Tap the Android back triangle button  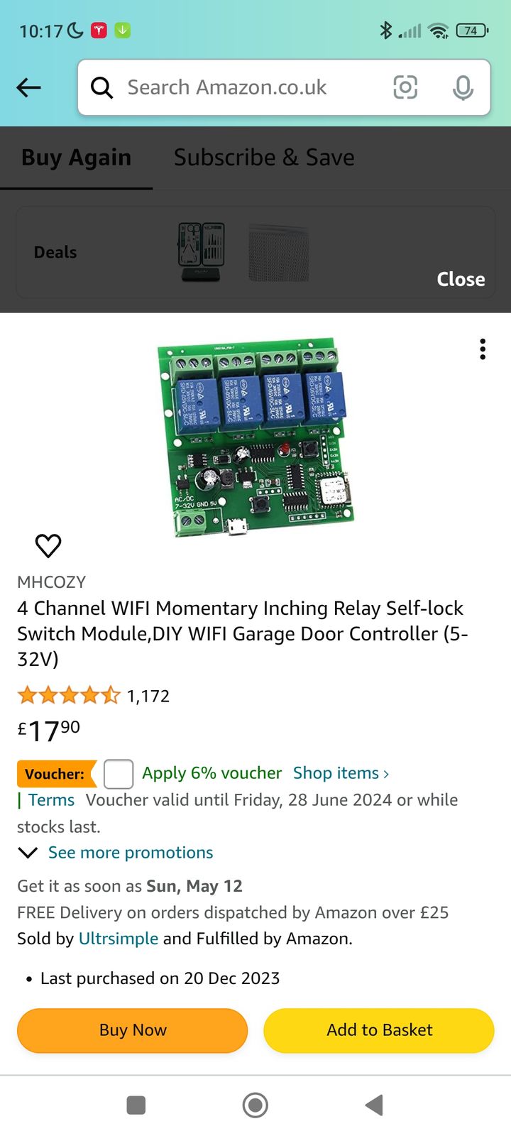pos(374,1105)
